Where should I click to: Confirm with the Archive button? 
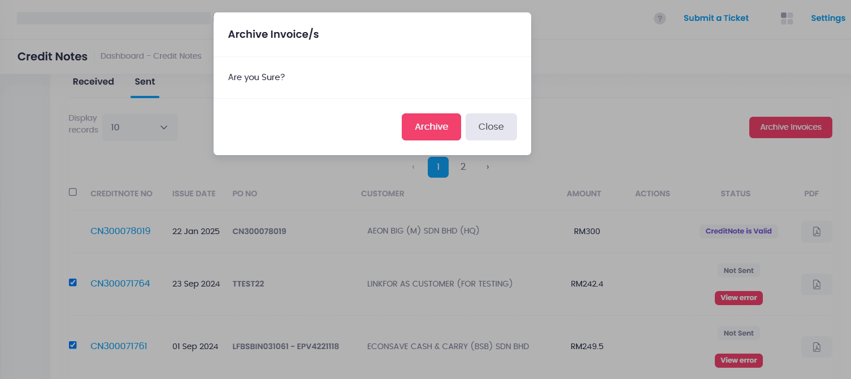point(431,127)
